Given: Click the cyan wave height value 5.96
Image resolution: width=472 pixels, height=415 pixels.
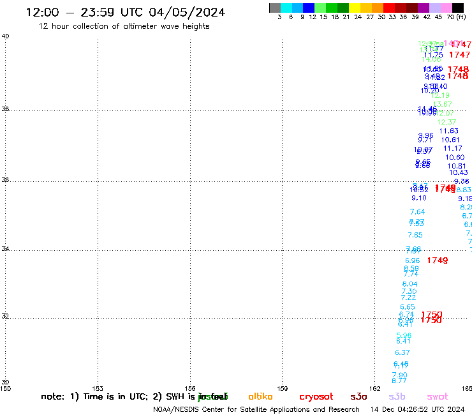Looking at the screenshot, I should [404, 335].
